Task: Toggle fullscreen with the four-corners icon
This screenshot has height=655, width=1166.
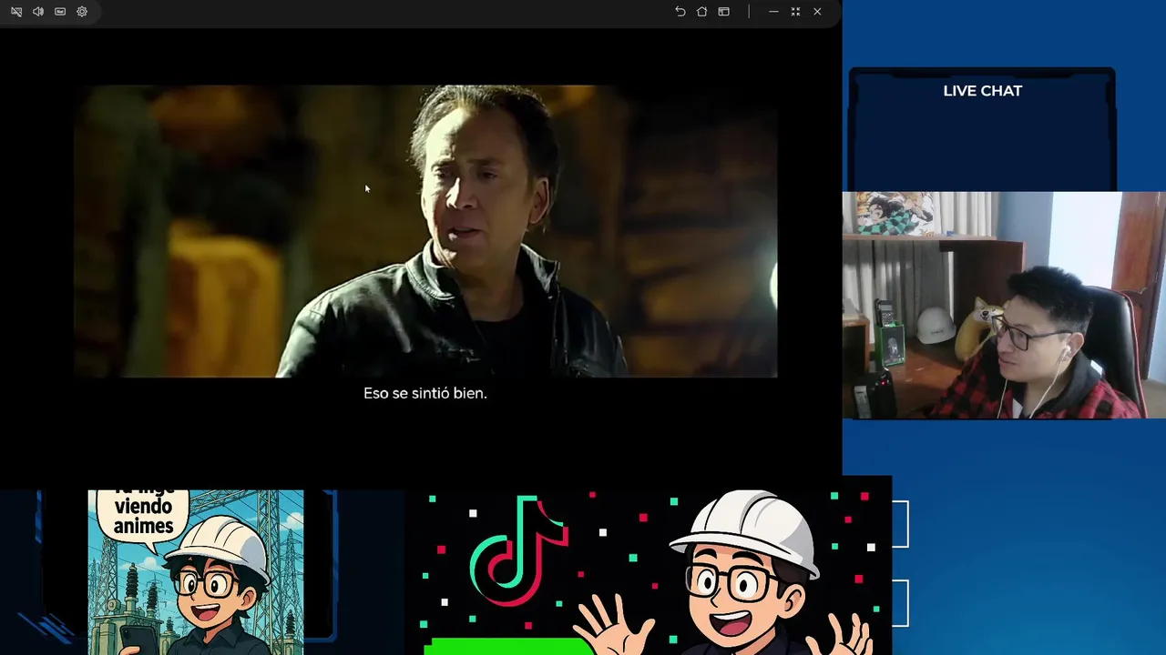Action: [795, 12]
